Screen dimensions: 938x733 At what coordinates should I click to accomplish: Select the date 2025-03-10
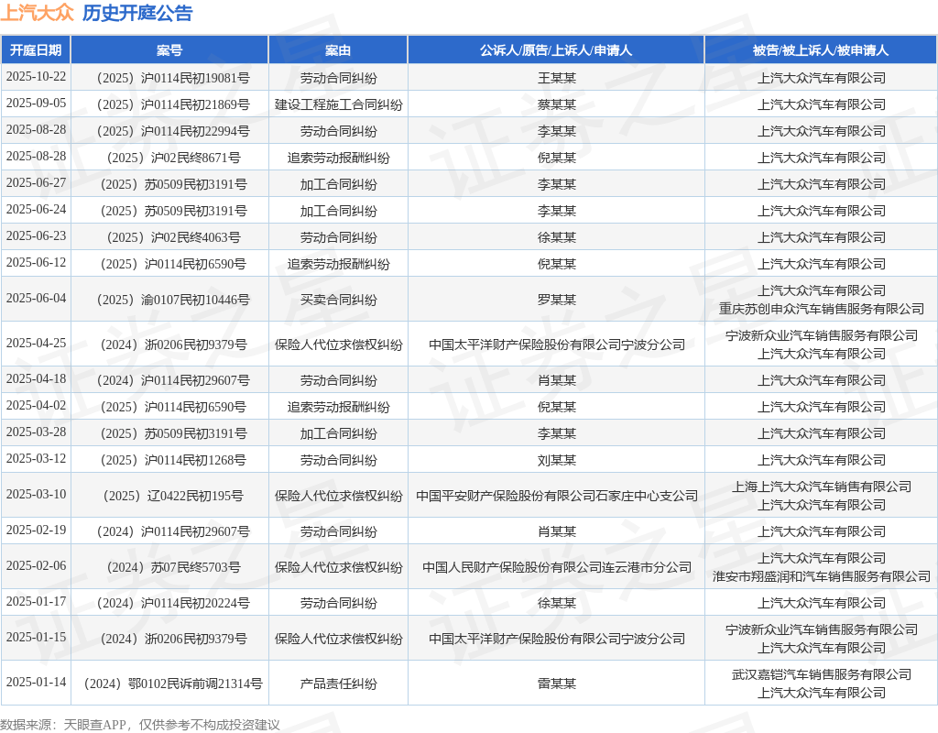point(36,494)
